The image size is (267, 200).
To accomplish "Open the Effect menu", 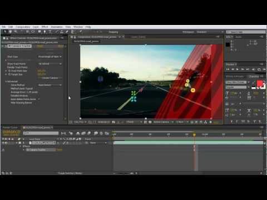I will 44,27.
